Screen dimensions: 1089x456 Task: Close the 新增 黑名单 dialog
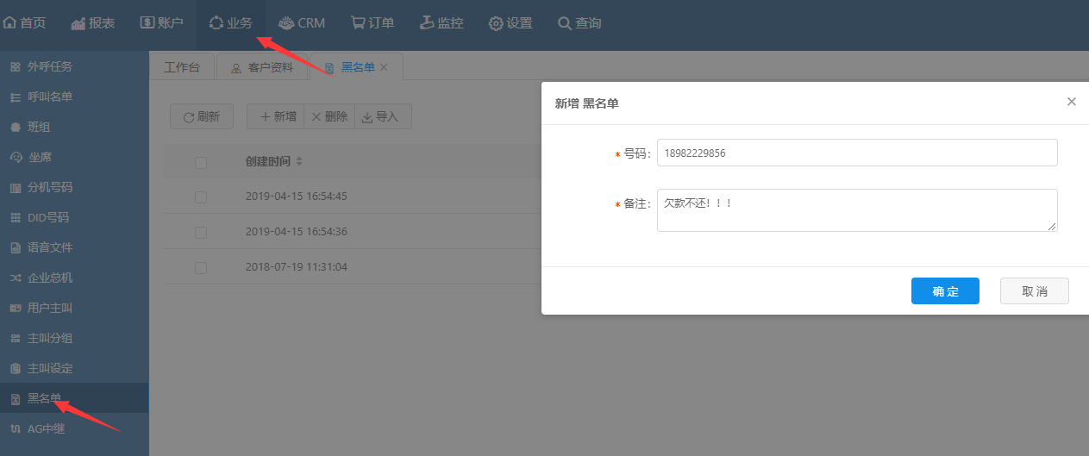[x=1072, y=102]
